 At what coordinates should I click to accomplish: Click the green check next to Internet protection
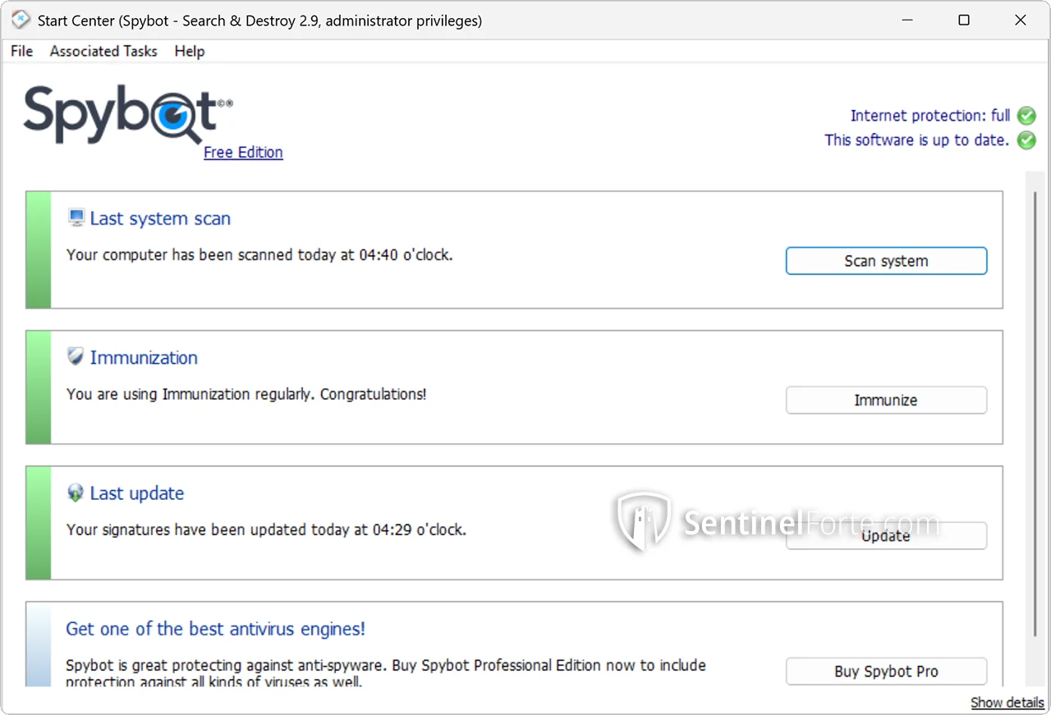[x=1026, y=116]
